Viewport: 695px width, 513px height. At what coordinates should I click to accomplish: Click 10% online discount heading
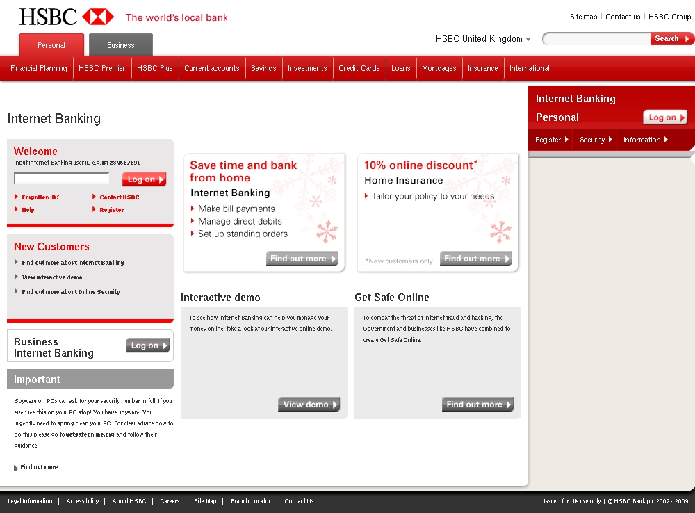click(420, 165)
